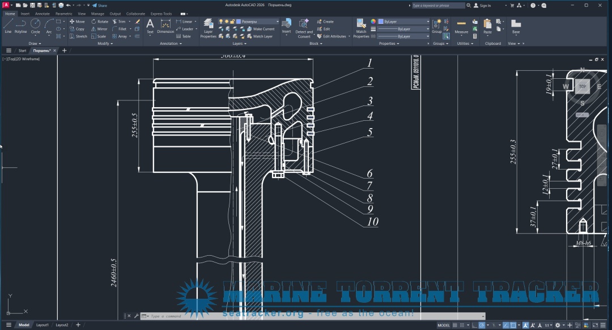Apply the Fillet tool
The height and width of the screenshot is (330, 612).
click(x=120, y=29)
